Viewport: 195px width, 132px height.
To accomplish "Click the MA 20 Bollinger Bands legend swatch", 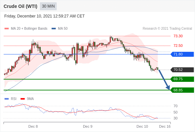I will click(x=7, y=29).
